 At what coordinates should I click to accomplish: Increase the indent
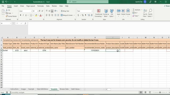[x=58, y=15]
